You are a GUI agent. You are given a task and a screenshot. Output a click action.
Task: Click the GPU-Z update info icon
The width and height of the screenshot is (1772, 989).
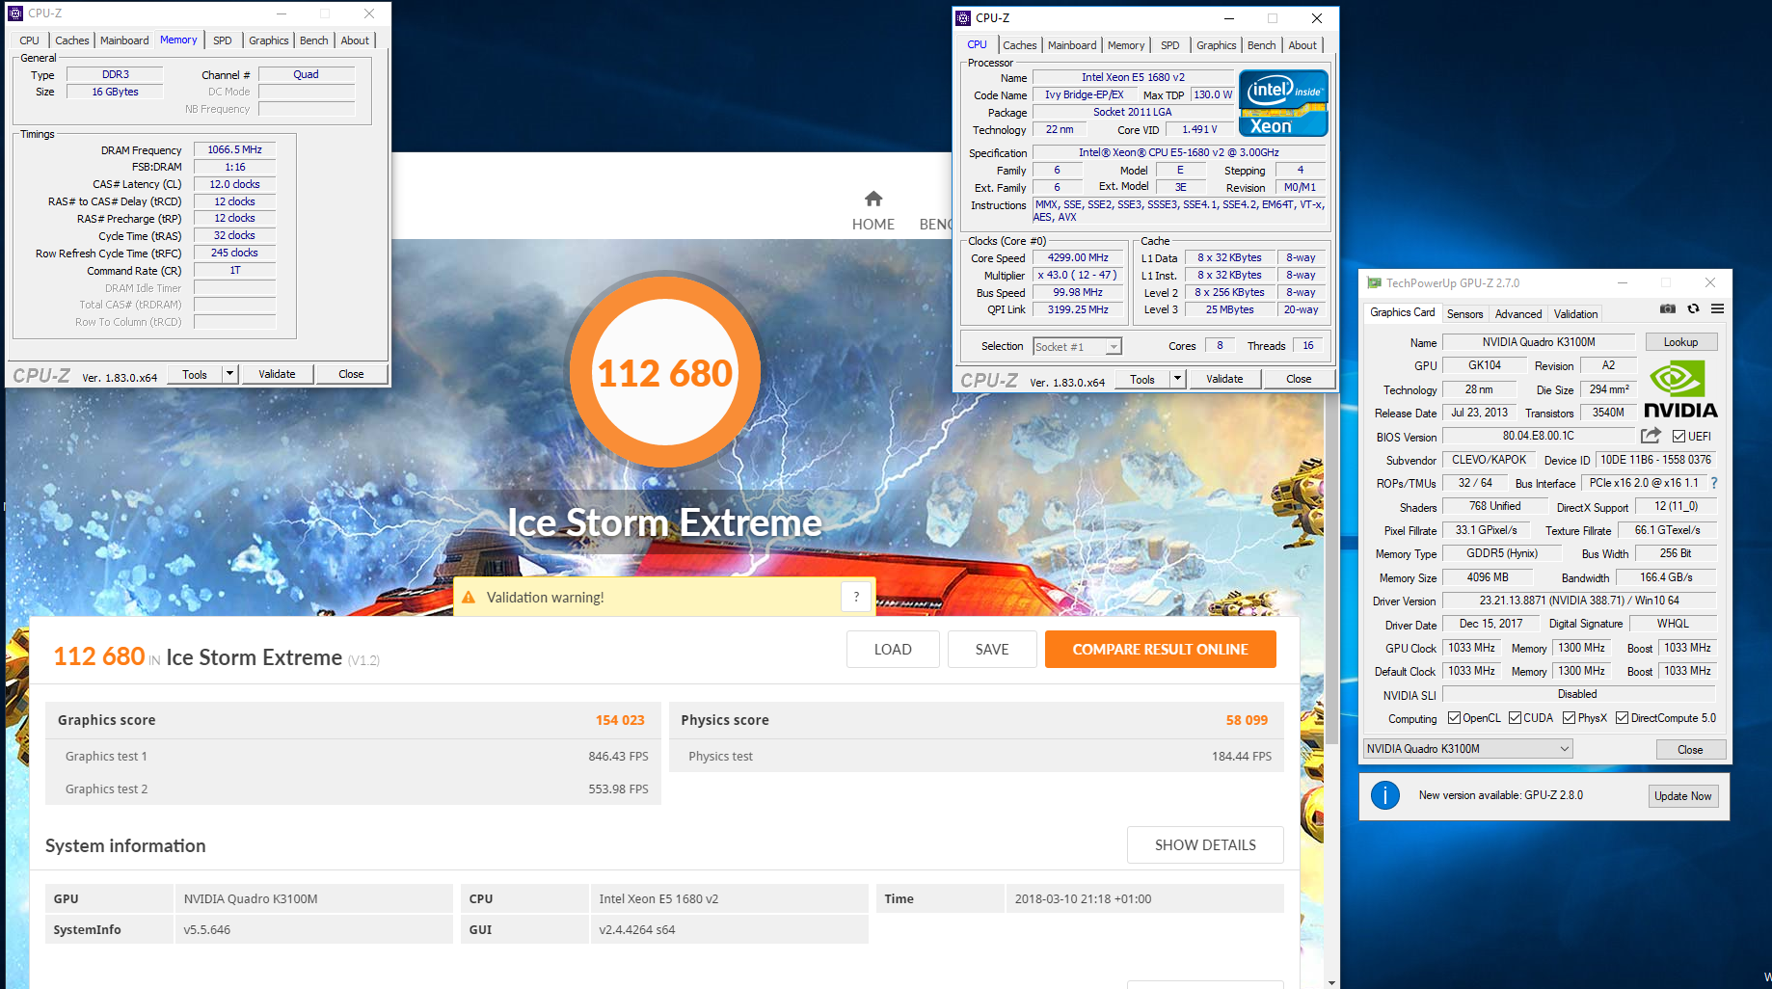[1385, 795]
